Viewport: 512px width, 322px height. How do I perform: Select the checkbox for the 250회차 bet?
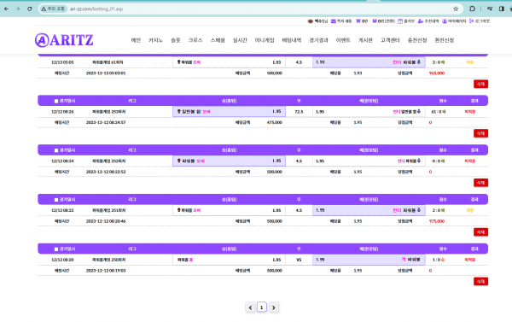click(56, 249)
